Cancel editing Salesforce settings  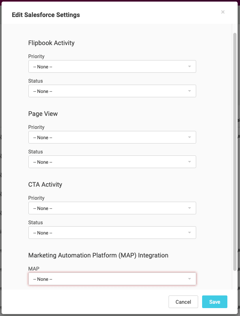pos(183,302)
